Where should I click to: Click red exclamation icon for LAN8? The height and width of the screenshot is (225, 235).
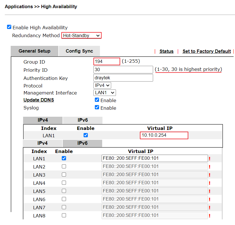pyautogui.click(x=209, y=216)
